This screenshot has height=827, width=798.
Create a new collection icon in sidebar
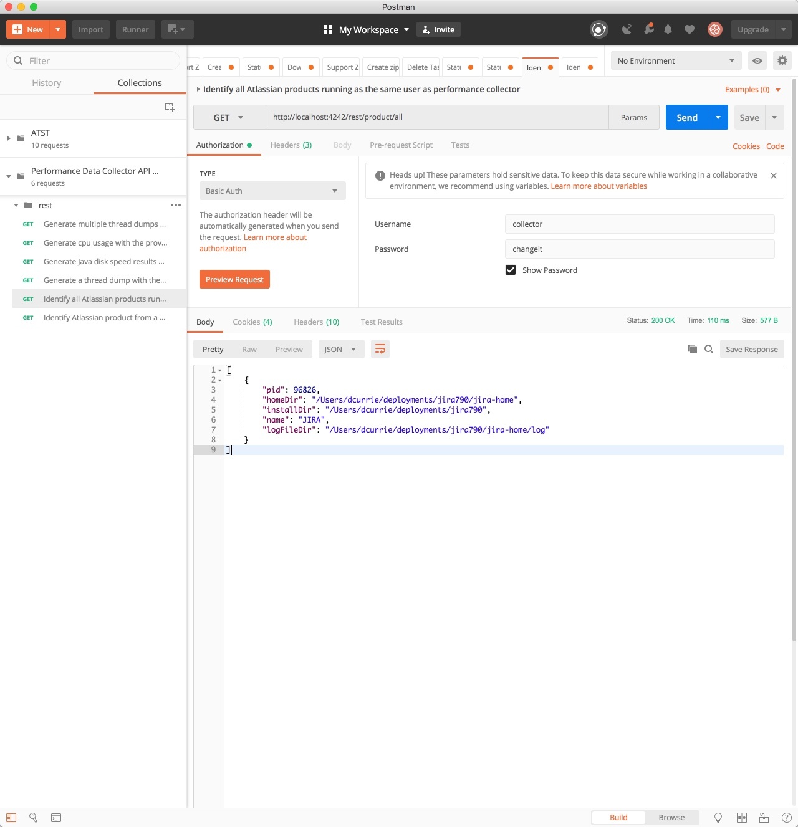[170, 107]
